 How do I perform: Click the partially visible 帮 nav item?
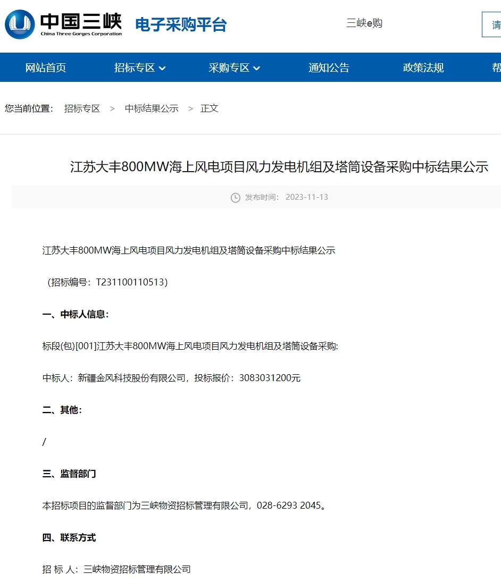tap(497, 68)
